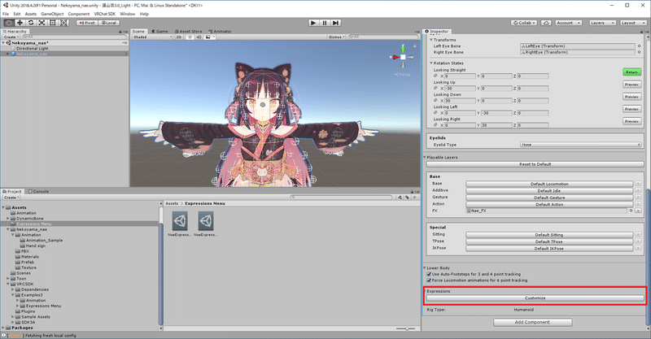Screen dimensions: 651x339
Task: Click the Add Component button
Action: click(532, 322)
